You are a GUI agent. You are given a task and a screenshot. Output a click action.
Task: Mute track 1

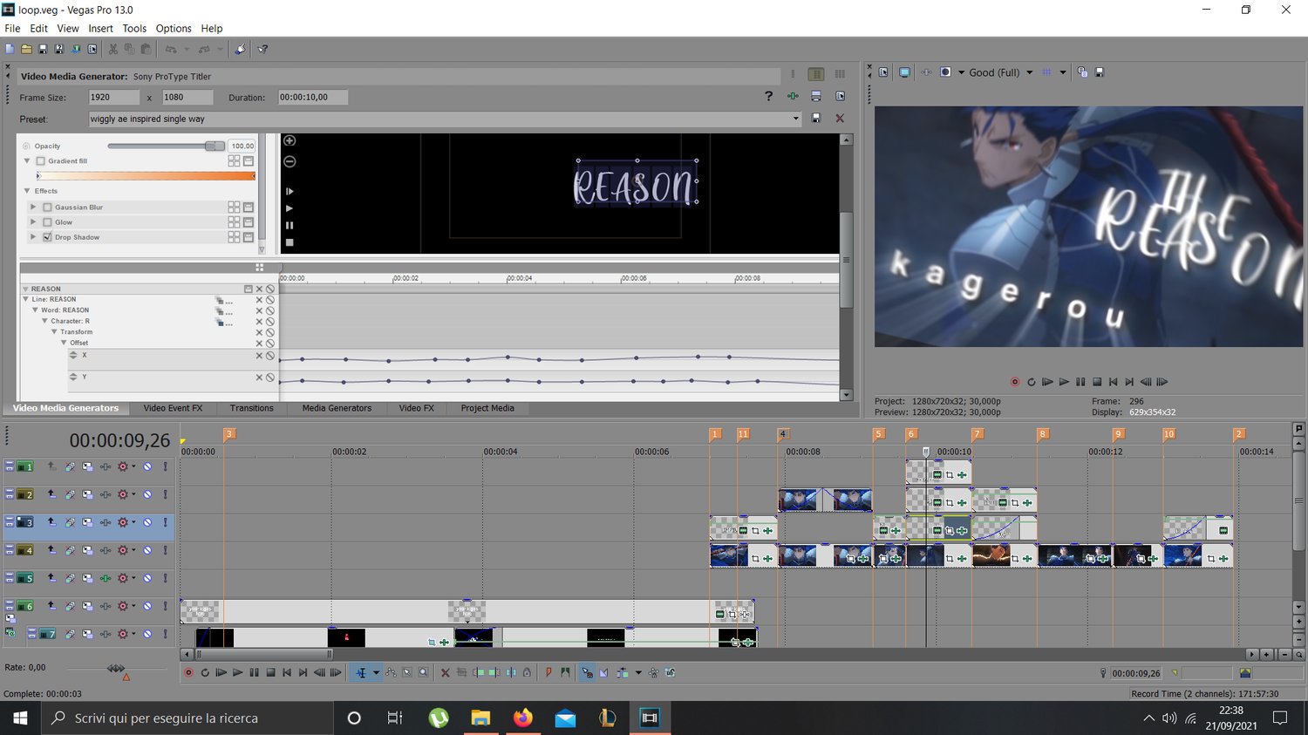[x=147, y=466]
